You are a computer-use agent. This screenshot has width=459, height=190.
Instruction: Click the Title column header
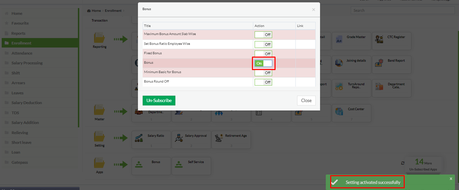[198, 26]
